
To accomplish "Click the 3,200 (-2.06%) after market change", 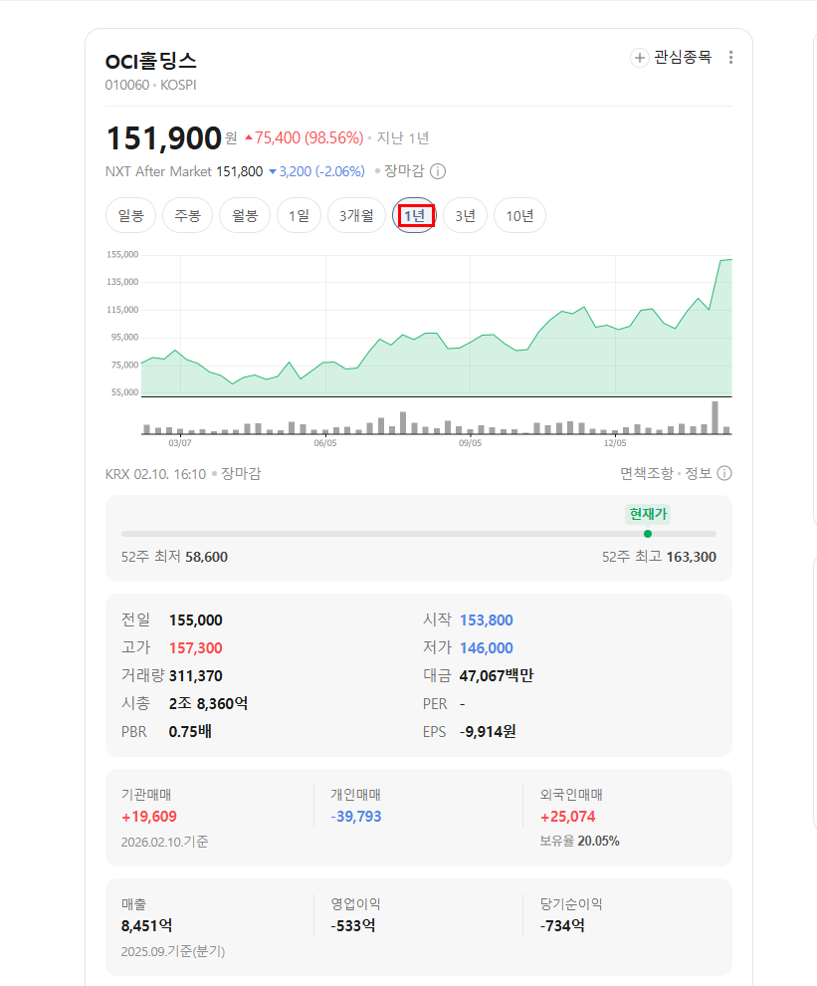I will (x=316, y=171).
